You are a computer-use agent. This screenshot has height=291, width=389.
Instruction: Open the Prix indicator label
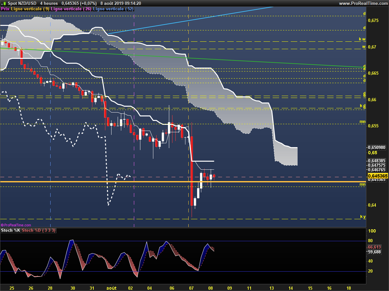pos(5,9)
